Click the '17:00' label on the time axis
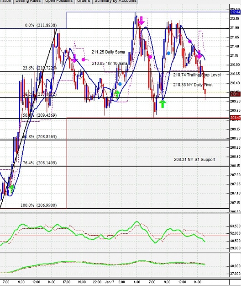 [x=66, y=282]
